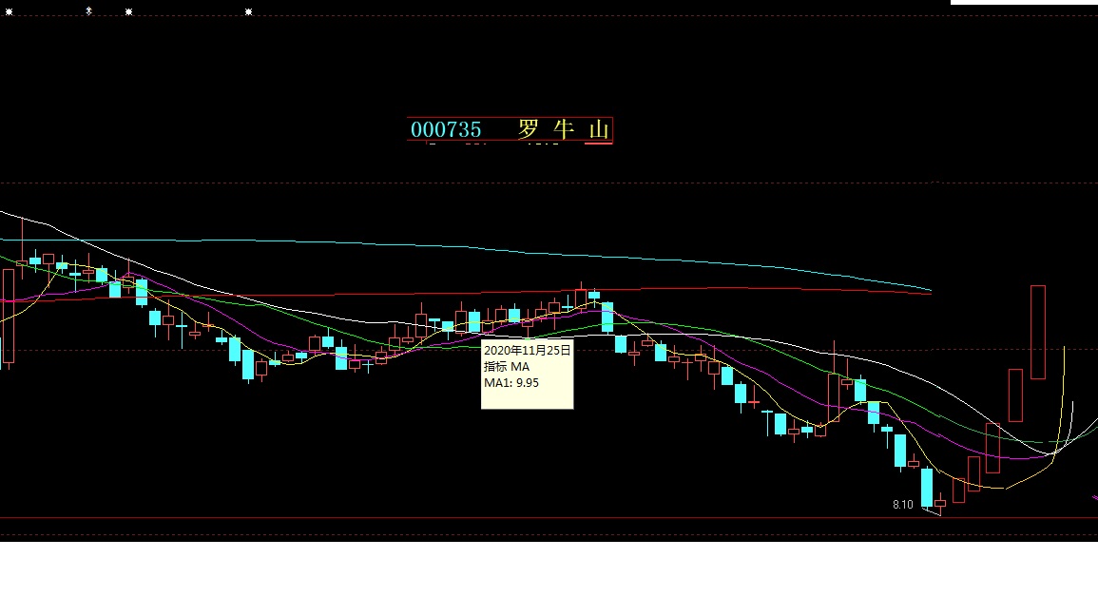Click the tooltip date 2020年11月25日
1098x616 pixels.
pos(528,350)
